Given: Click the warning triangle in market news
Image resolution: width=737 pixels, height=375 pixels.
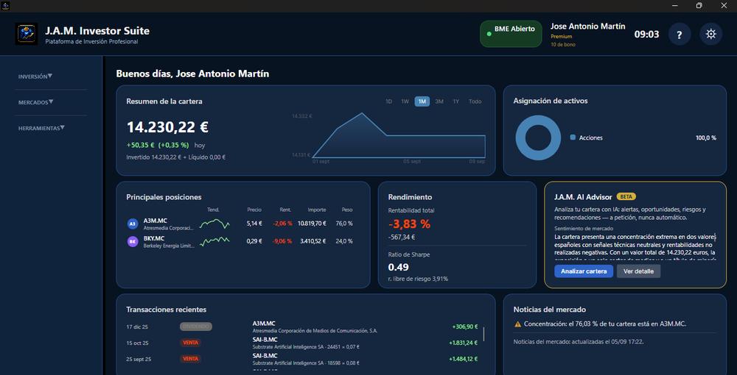Looking at the screenshot, I should 517,324.
